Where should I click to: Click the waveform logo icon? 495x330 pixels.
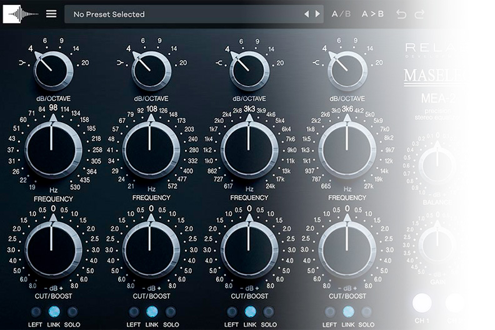tap(21, 14)
